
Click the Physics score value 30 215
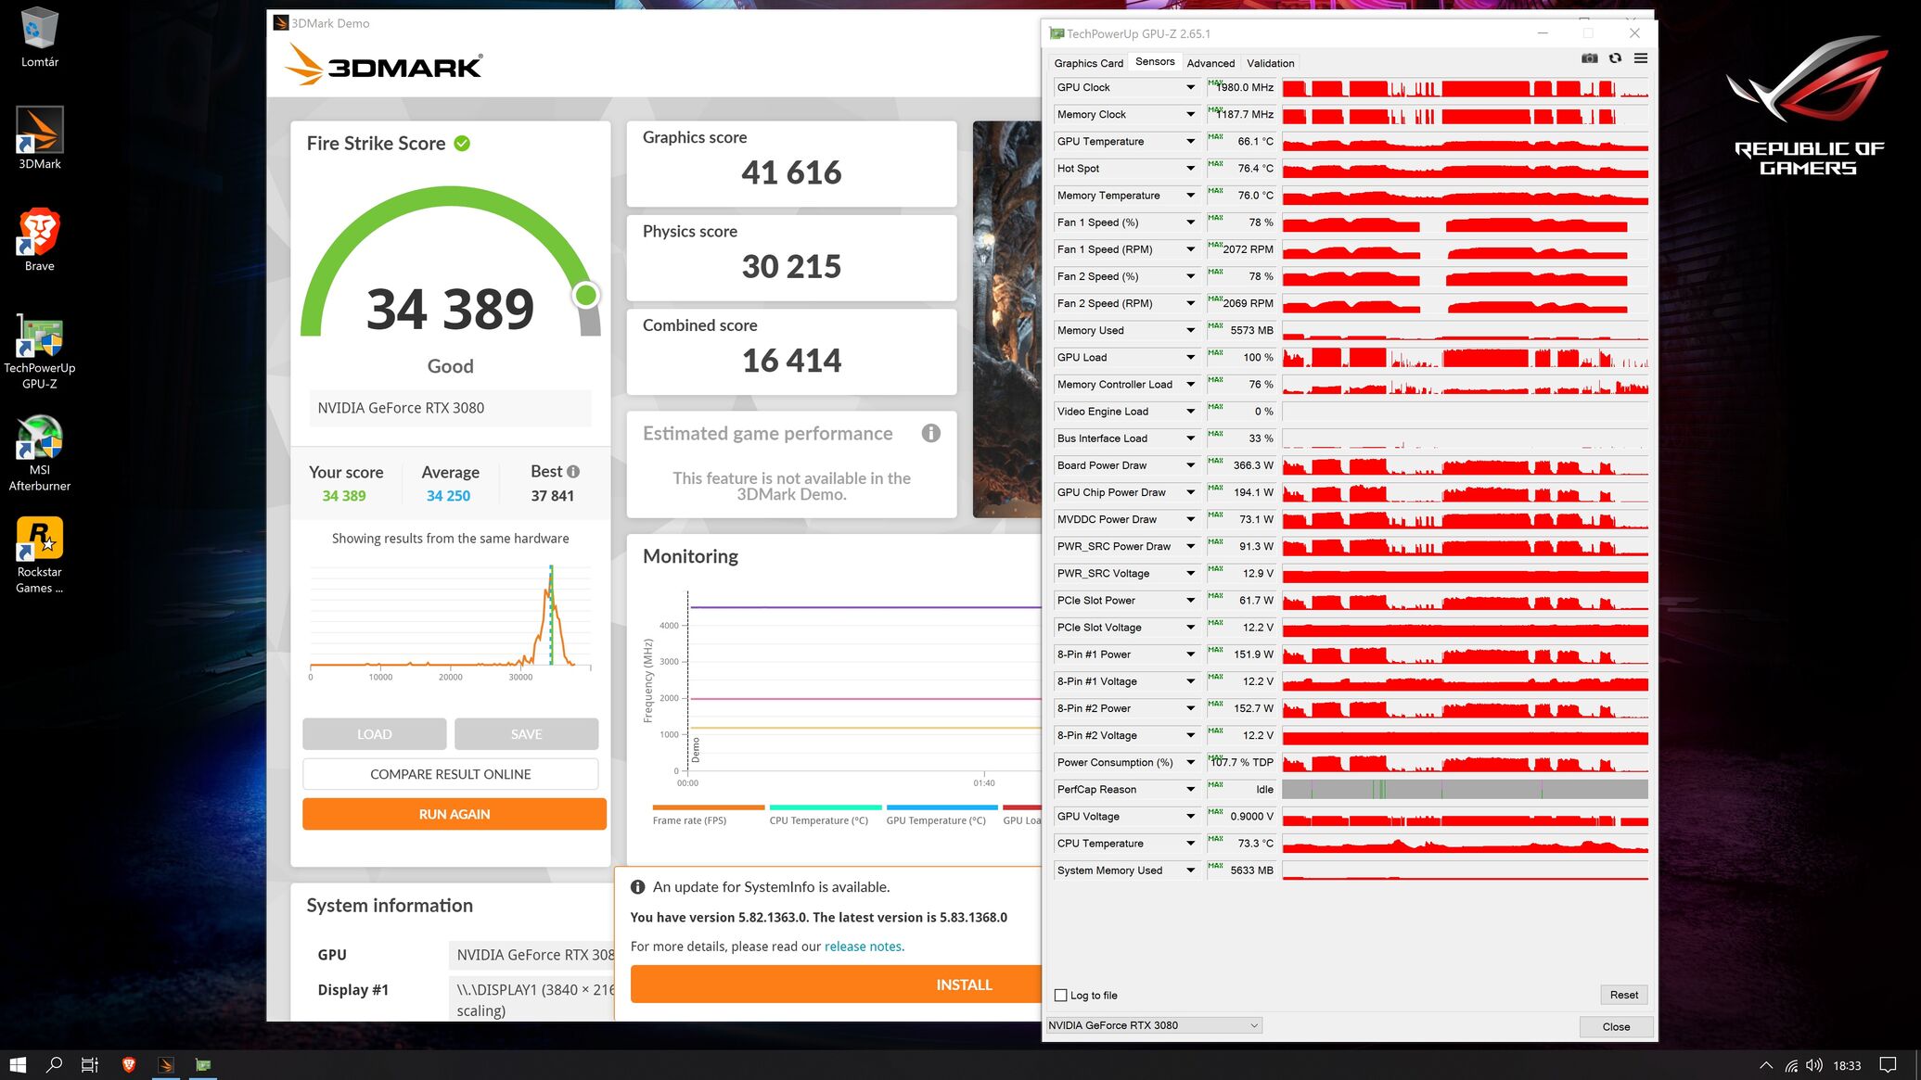[x=791, y=267]
